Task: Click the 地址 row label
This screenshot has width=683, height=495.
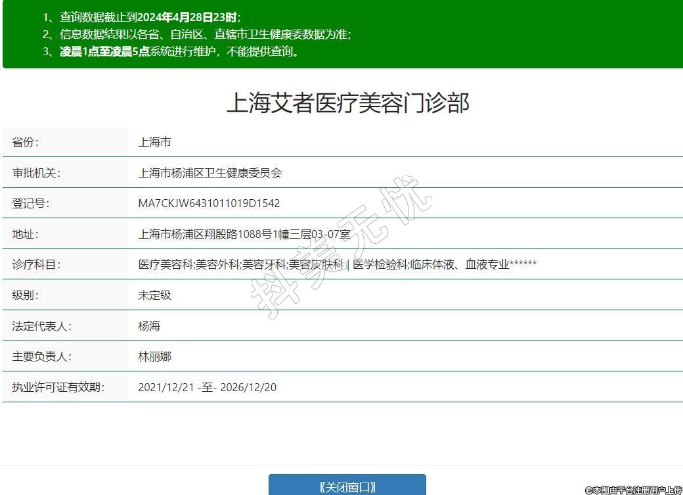Action: click(x=26, y=234)
